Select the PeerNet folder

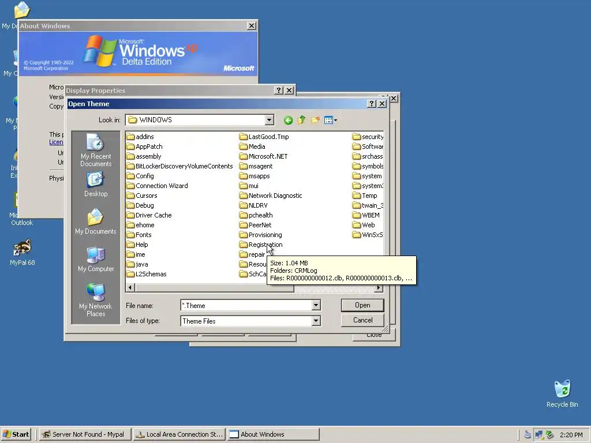[x=256, y=225]
